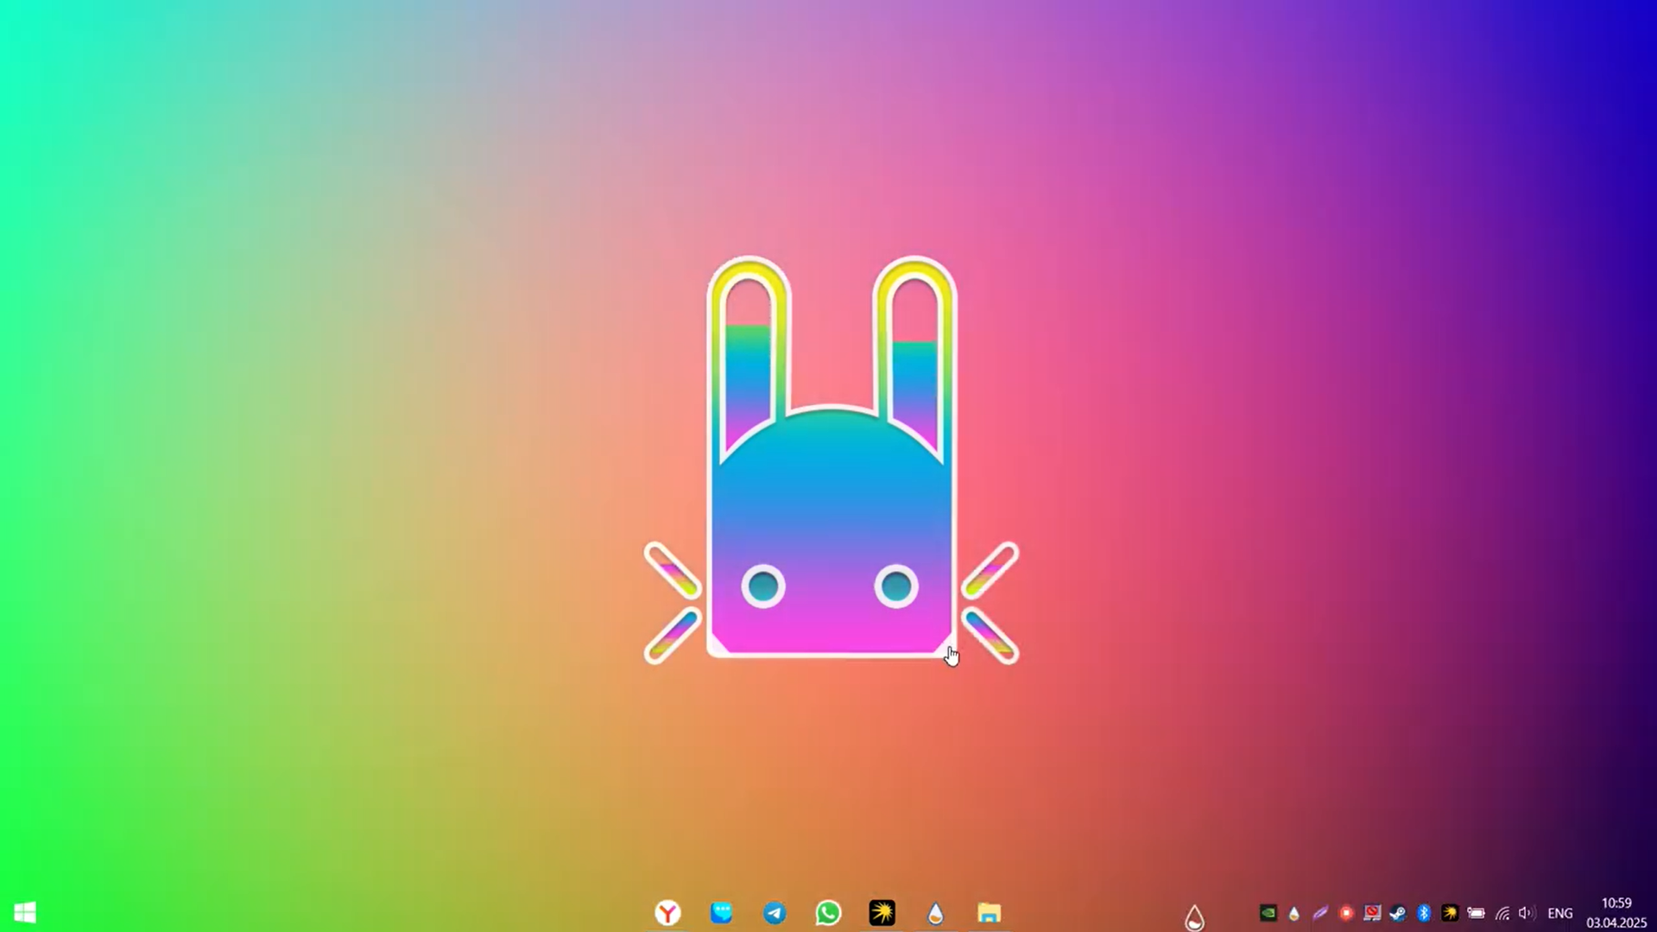The width and height of the screenshot is (1657, 932).
Task: Switch input language via the ENG indicator
Action: click(x=1559, y=913)
